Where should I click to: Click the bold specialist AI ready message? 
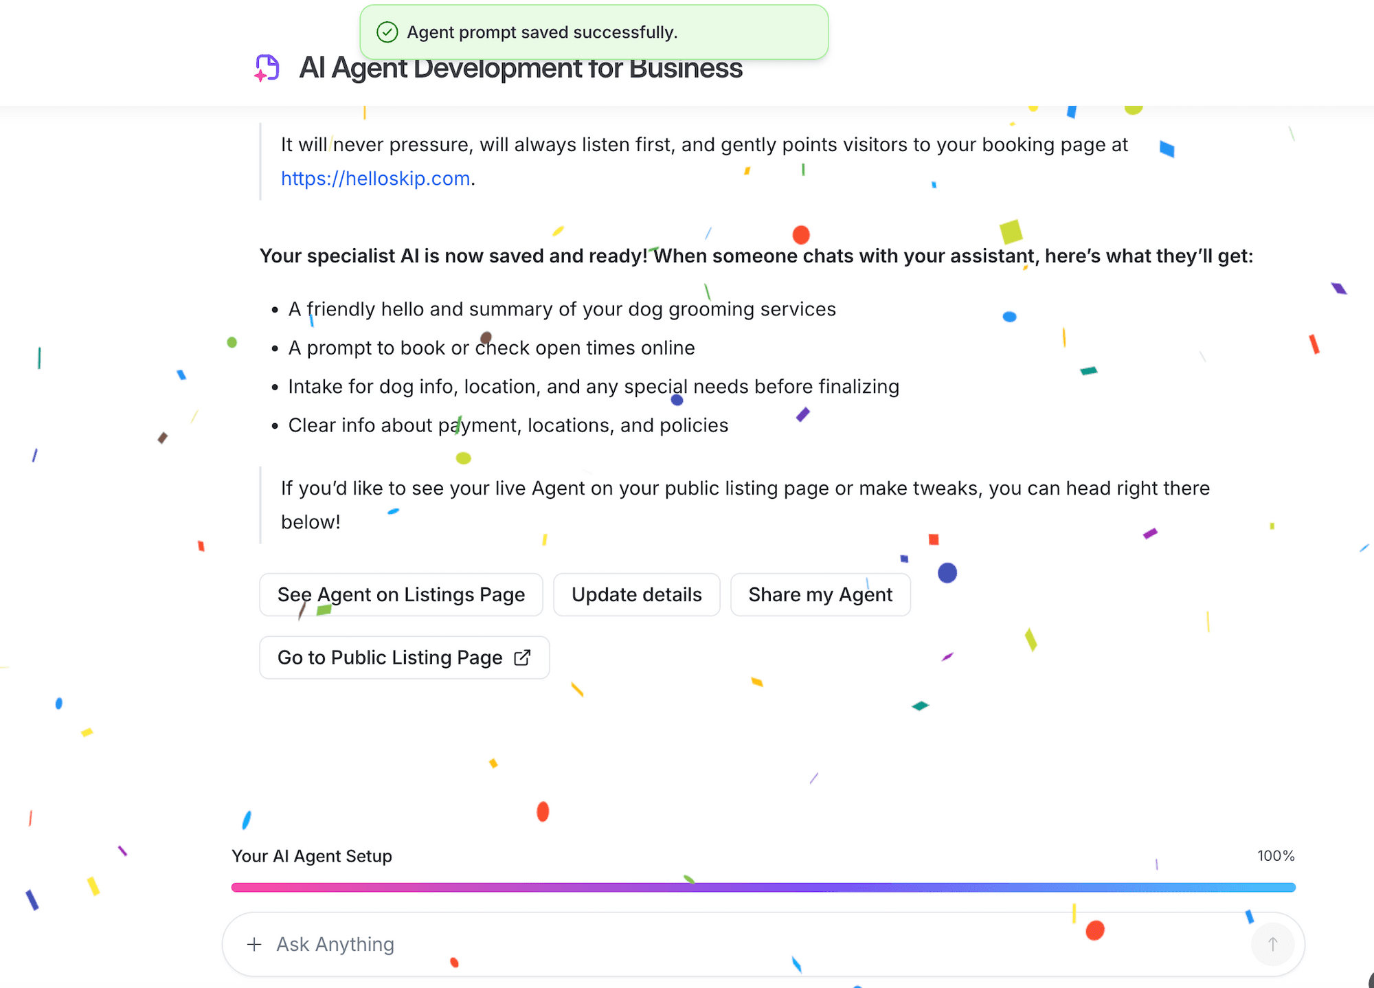pyautogui.click(x=756, y=256)
